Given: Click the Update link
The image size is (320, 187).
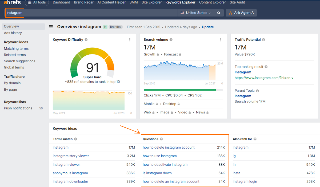Looking at the screenshot, I should pos(208,27).
